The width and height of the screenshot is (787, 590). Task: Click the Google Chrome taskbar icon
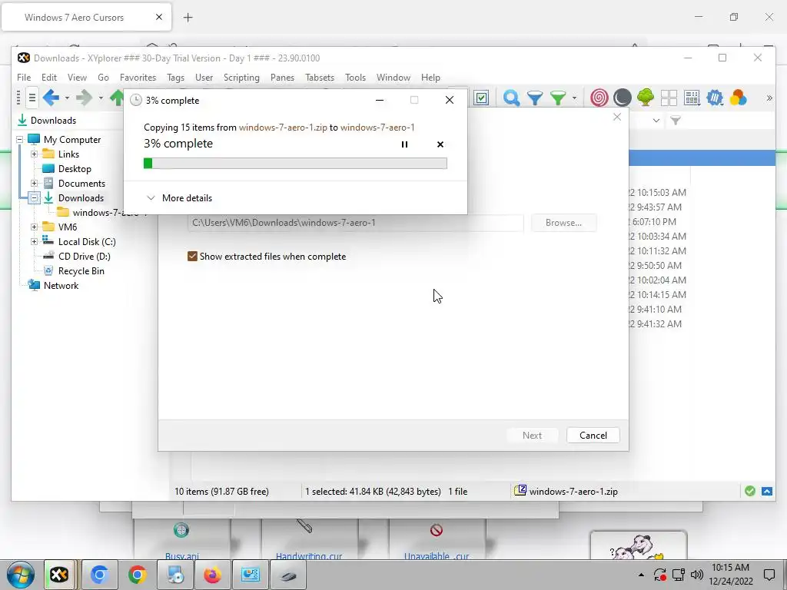point(137,575)
